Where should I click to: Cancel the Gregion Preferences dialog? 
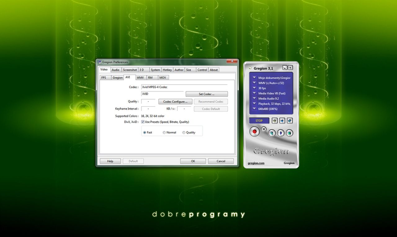(221, 161)
